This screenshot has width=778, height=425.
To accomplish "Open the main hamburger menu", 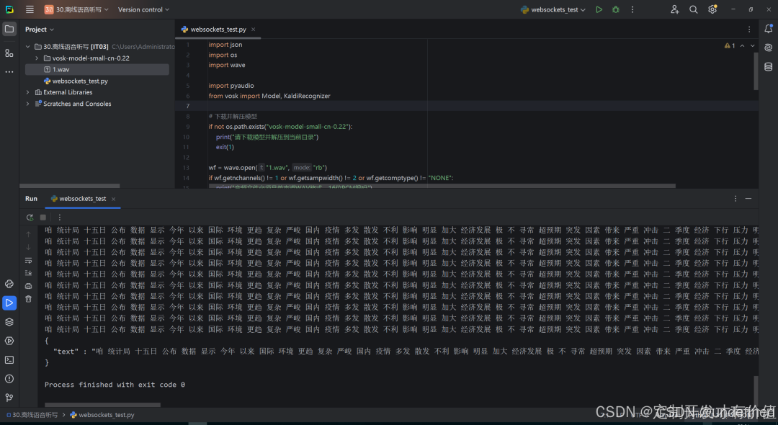I will pos(30,9).
